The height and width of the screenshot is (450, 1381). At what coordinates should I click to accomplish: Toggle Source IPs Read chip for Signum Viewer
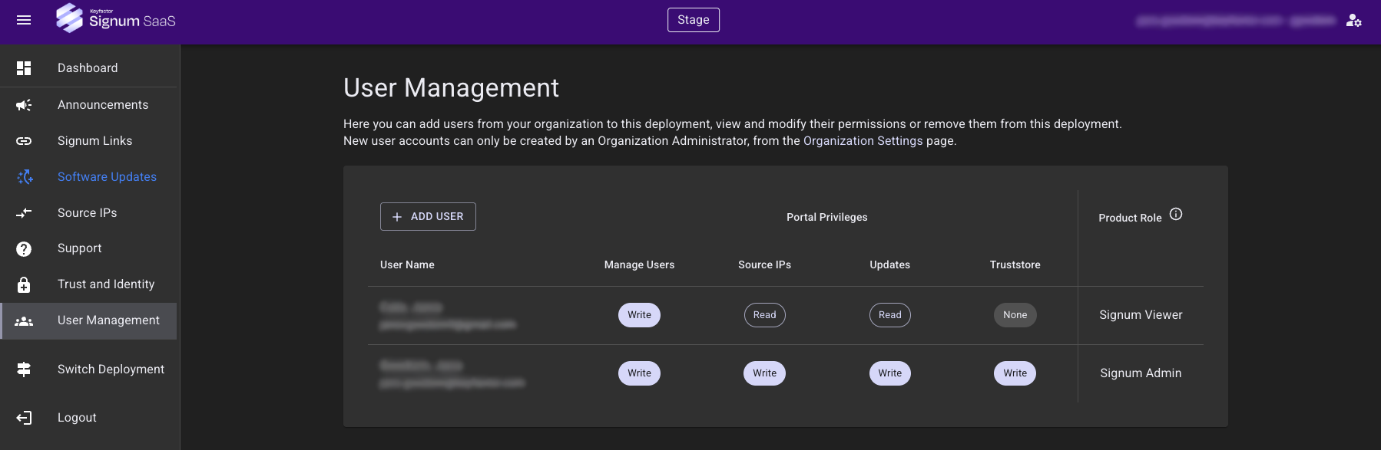pyautogui.click(x=764, y=315)
